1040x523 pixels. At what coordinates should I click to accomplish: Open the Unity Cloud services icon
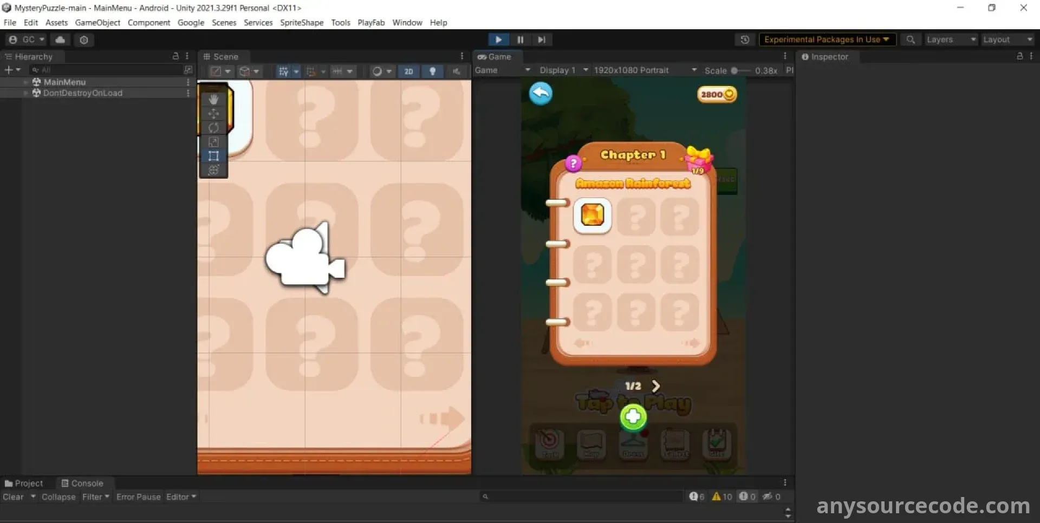pyautogui.click(x=60, y=40)
